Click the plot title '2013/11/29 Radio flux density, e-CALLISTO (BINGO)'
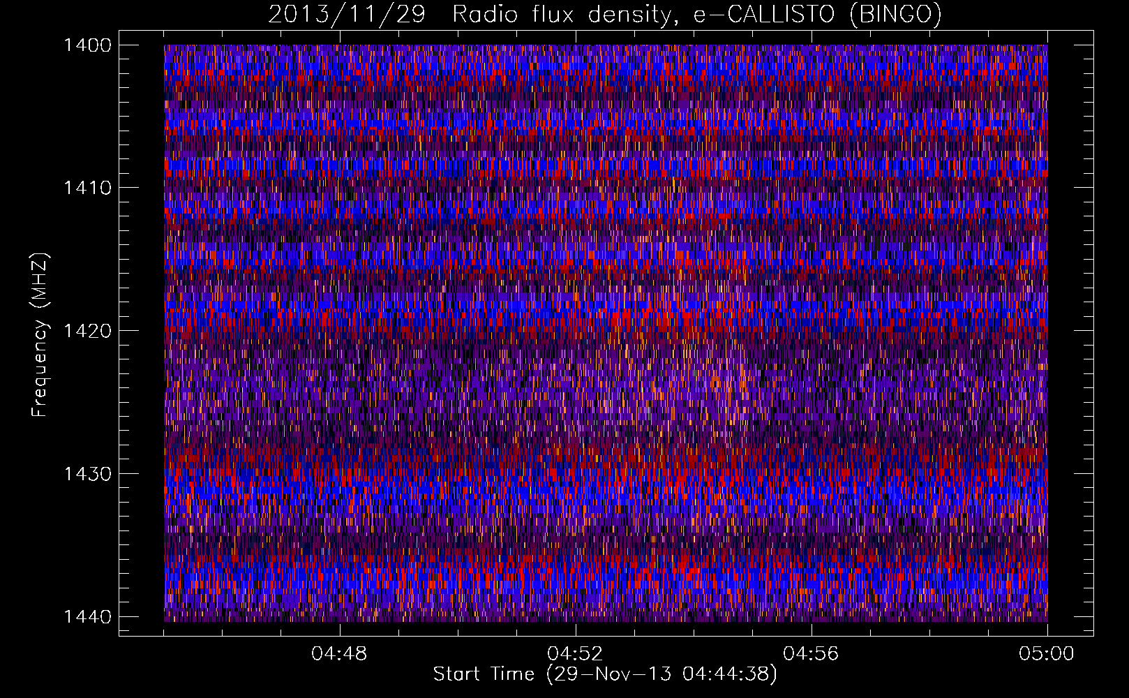 coord(605,15)
